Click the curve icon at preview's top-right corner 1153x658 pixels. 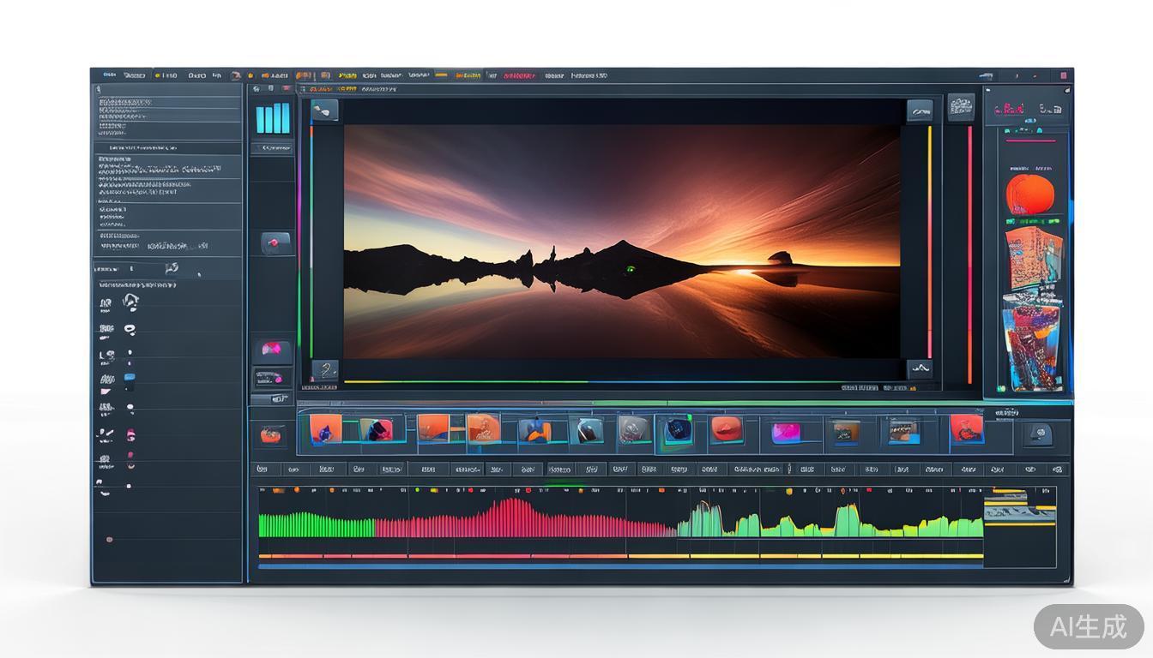point(920,110)
